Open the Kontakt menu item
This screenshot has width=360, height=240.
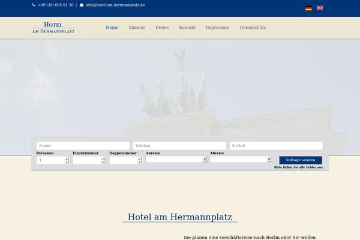(187, 28)
